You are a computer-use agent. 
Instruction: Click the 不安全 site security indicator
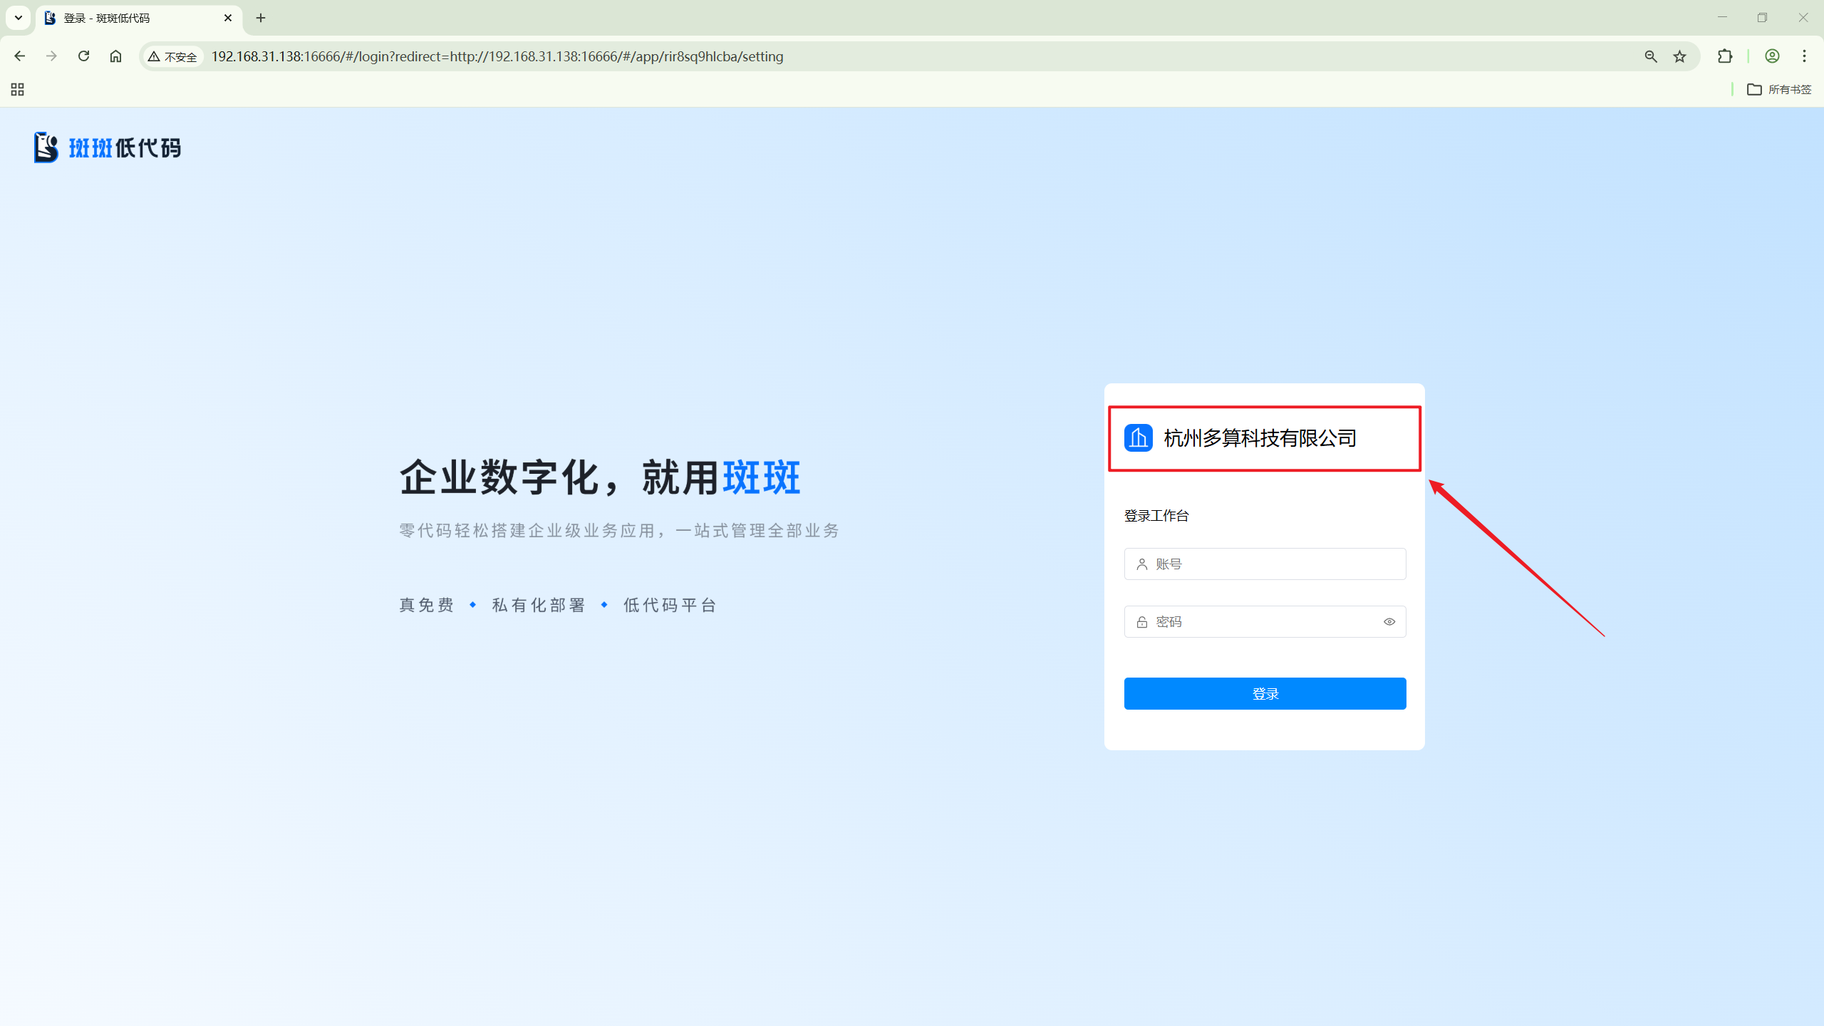click(x=172, y=56)
